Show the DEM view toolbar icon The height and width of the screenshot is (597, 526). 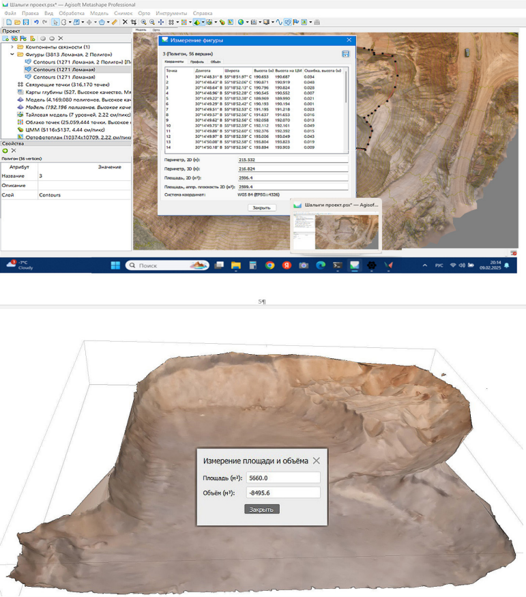222,22
